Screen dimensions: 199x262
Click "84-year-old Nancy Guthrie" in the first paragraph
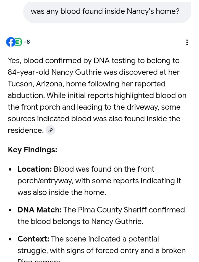[55, 72]
